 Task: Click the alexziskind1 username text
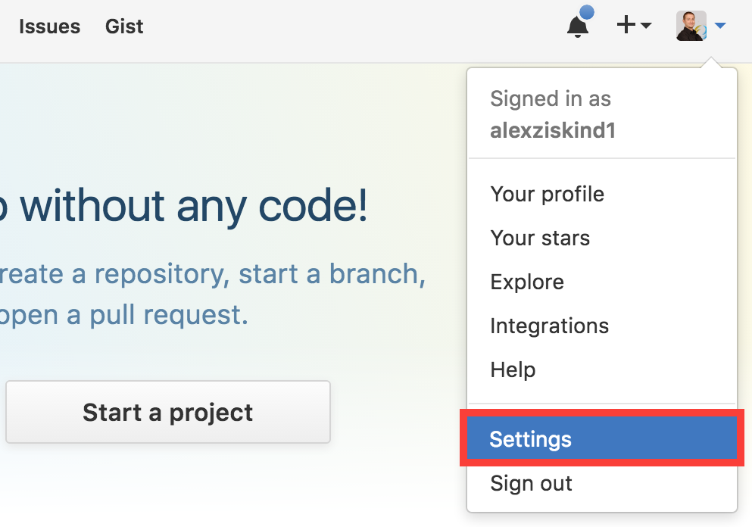pyautogui.click(x=553, y=130)
